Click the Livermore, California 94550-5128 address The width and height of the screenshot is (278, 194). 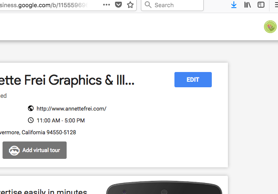38,133
